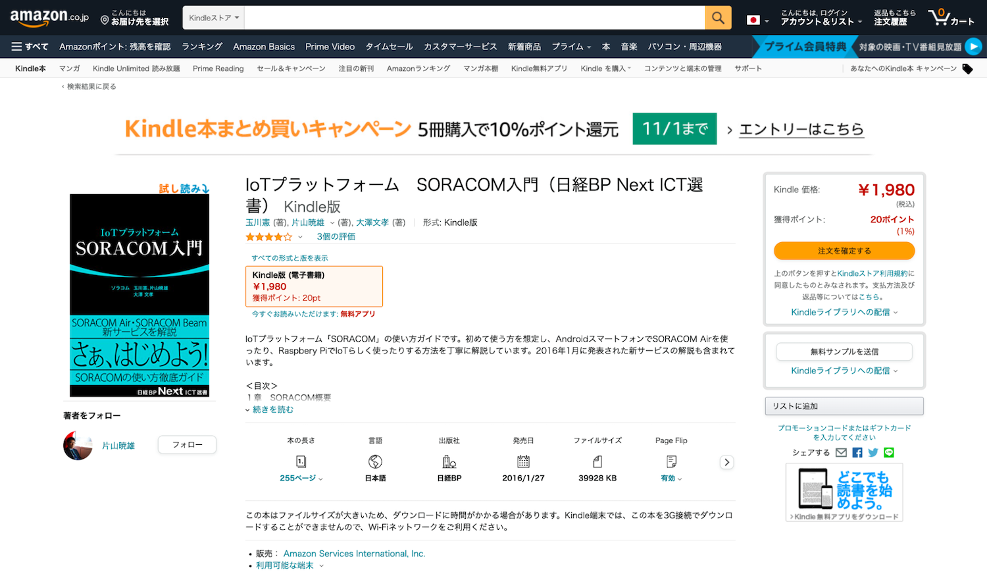Share via email envelope icon

(x=841, y=452)
